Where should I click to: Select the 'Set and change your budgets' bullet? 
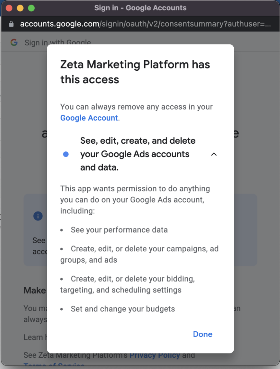(122, 309)
